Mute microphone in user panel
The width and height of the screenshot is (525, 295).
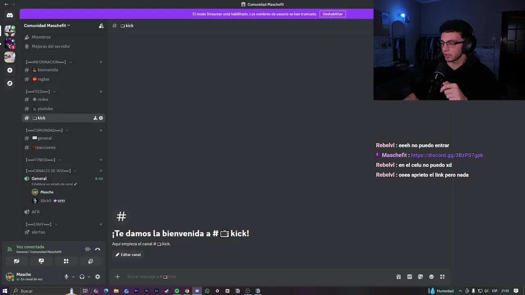66,277
